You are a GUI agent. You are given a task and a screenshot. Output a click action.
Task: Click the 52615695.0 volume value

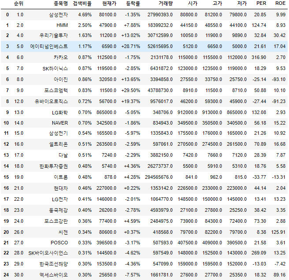[160, 46]
